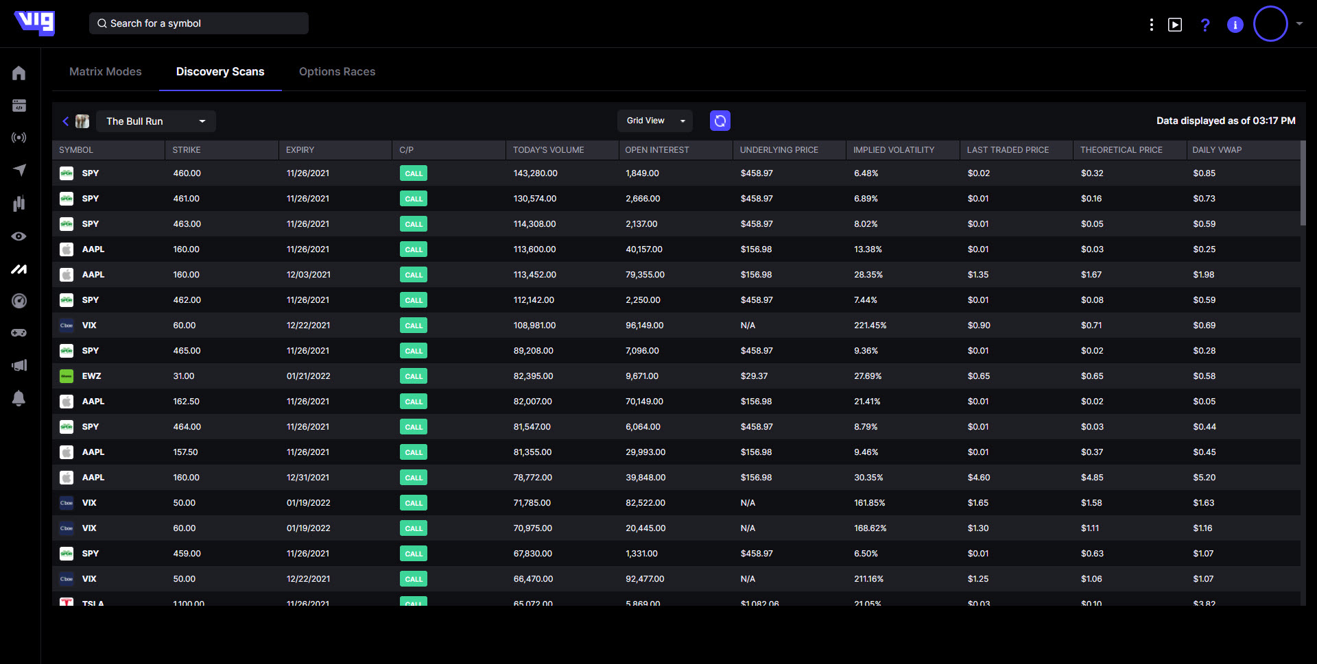Click CALL badge in SPY 461.00 row
The image size is (1317, 664).
pos(414,199)
